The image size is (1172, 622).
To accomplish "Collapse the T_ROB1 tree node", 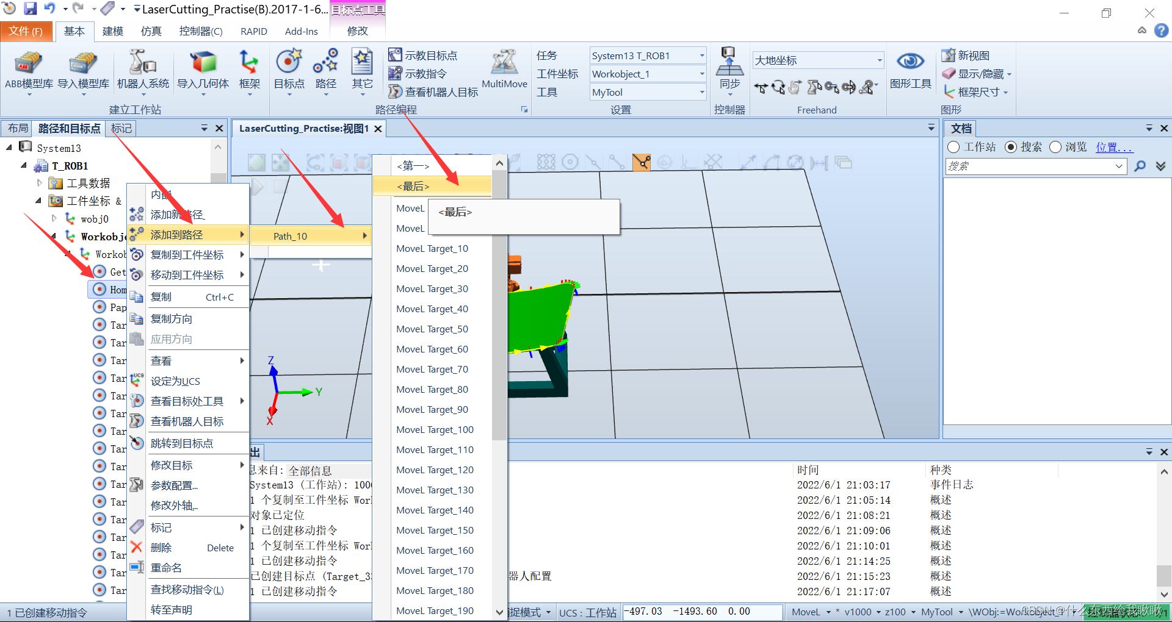I will point(24,165).
